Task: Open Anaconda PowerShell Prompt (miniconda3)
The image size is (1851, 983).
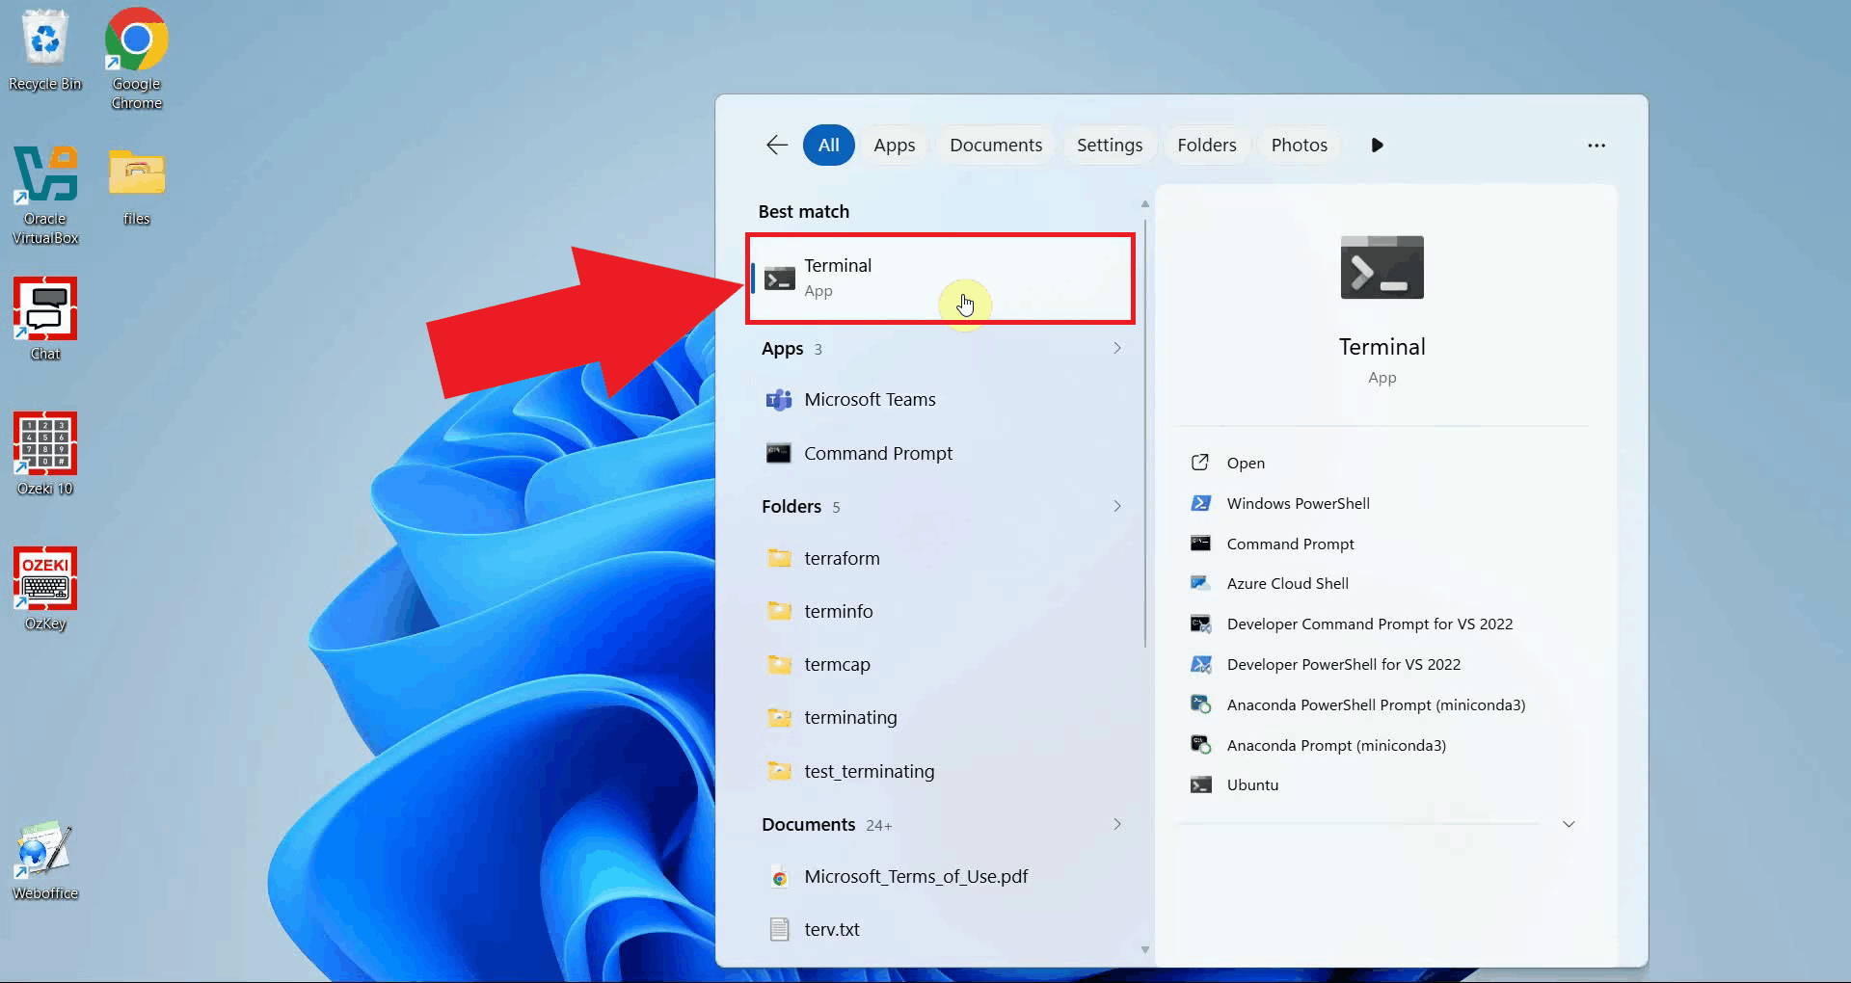Action: (x=1376, y=704)
